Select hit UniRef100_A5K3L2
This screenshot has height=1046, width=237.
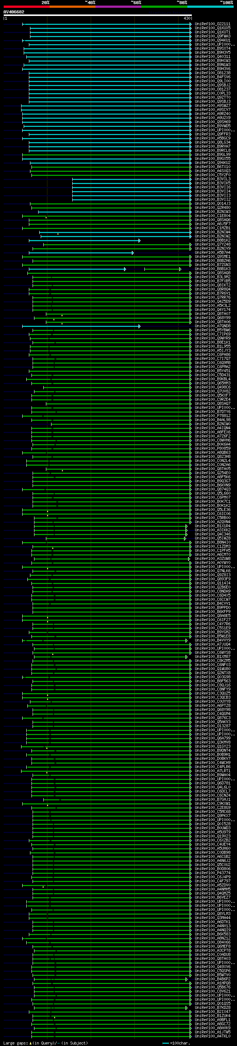tap(213, 305)
